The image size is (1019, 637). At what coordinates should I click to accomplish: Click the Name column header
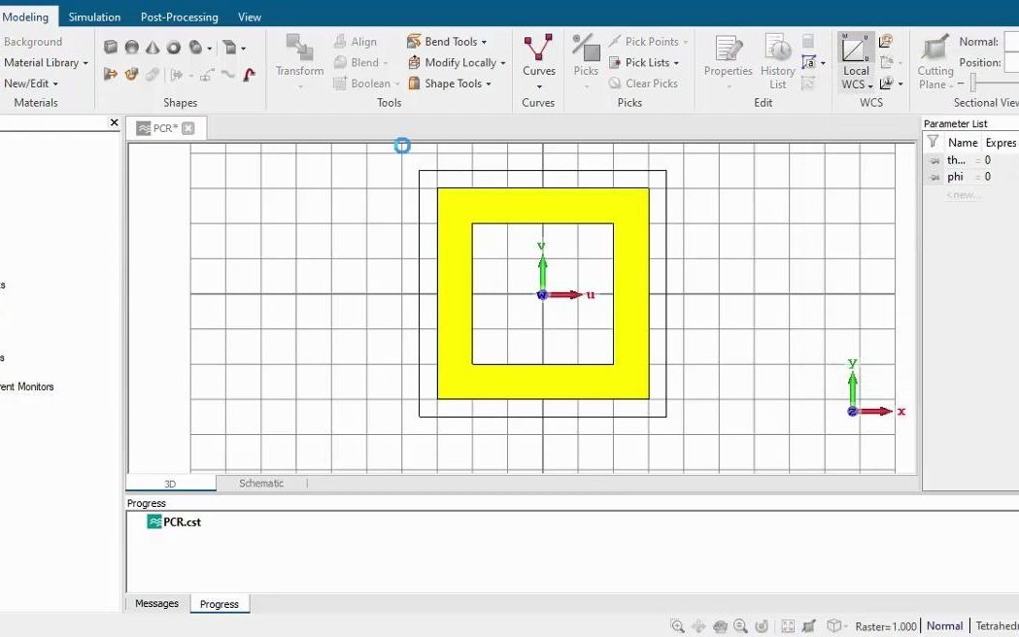(x=963, y=142)
